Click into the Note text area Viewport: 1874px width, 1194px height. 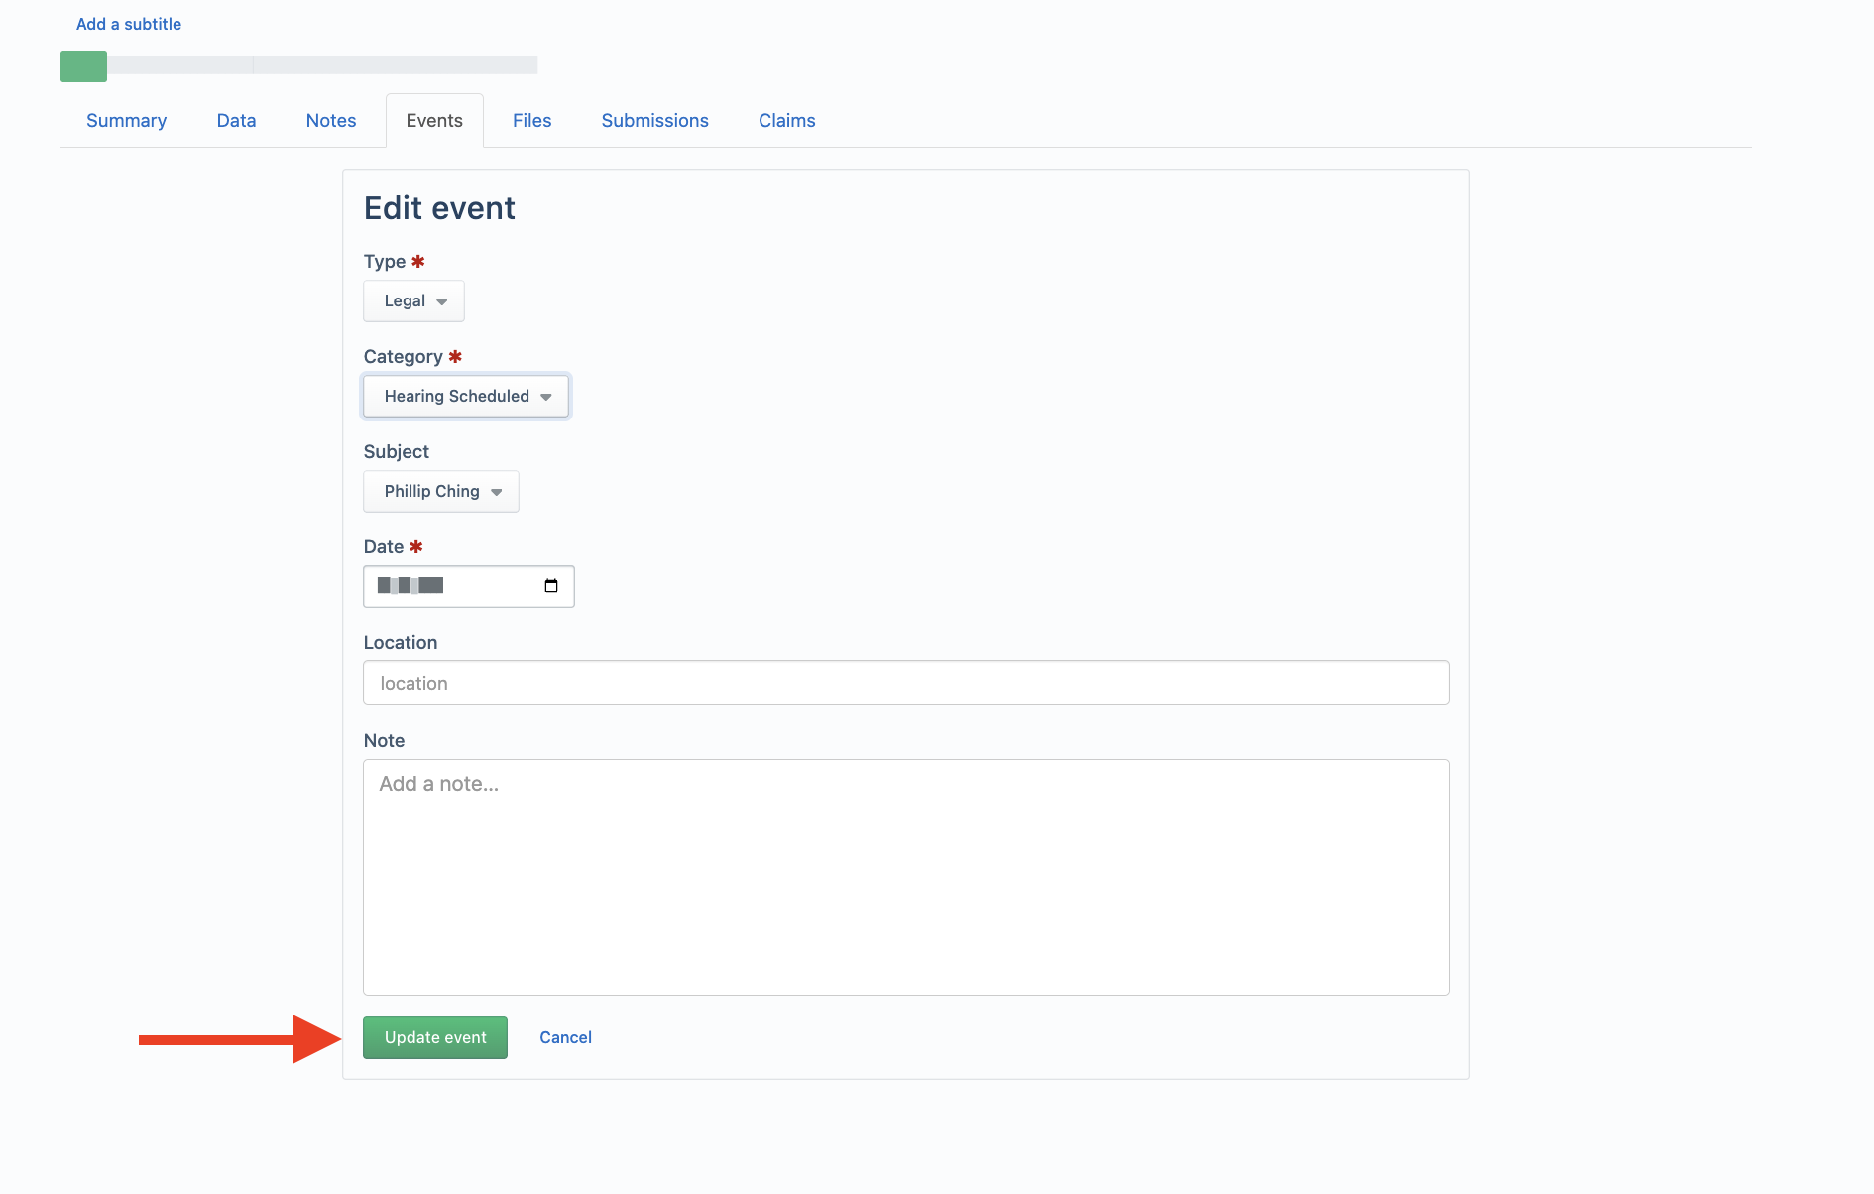(906, 878)
